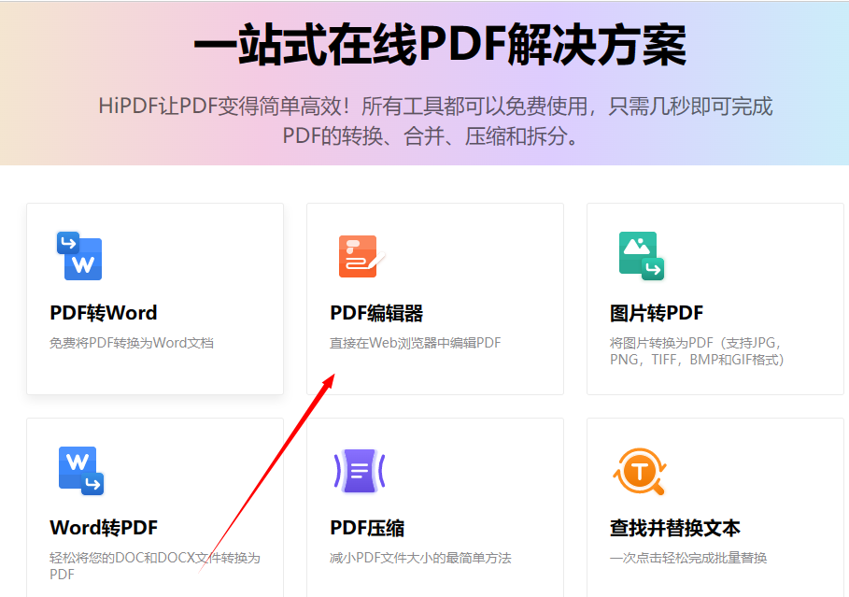This screenshot has height=597, width=849.
Task: Click the PDF转Word description text
Action: [131, 342]
